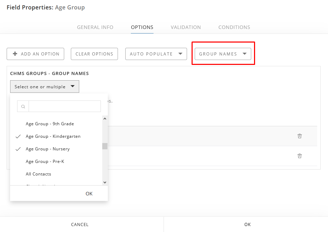Click the trash icon on the second option row
This screenshot has height=232, width=328.
(x=300, y=156)
